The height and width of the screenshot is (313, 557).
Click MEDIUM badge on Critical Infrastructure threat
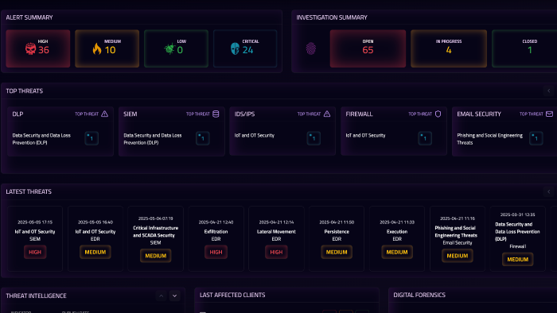(156, 256)
